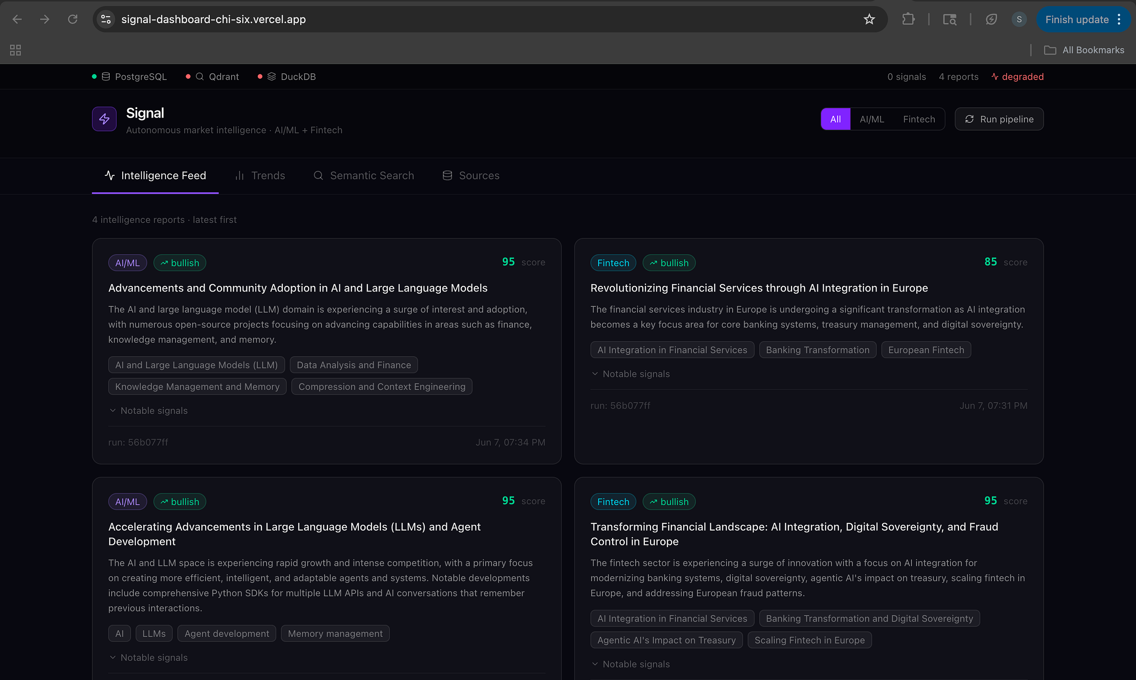Click the Agentic AI's Impact on Treasury tag
Screen dimensions: 1136x680
tap(666, 640)
